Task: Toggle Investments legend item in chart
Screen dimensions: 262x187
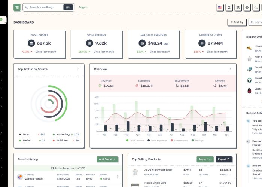Action: [x=179, y=140]
